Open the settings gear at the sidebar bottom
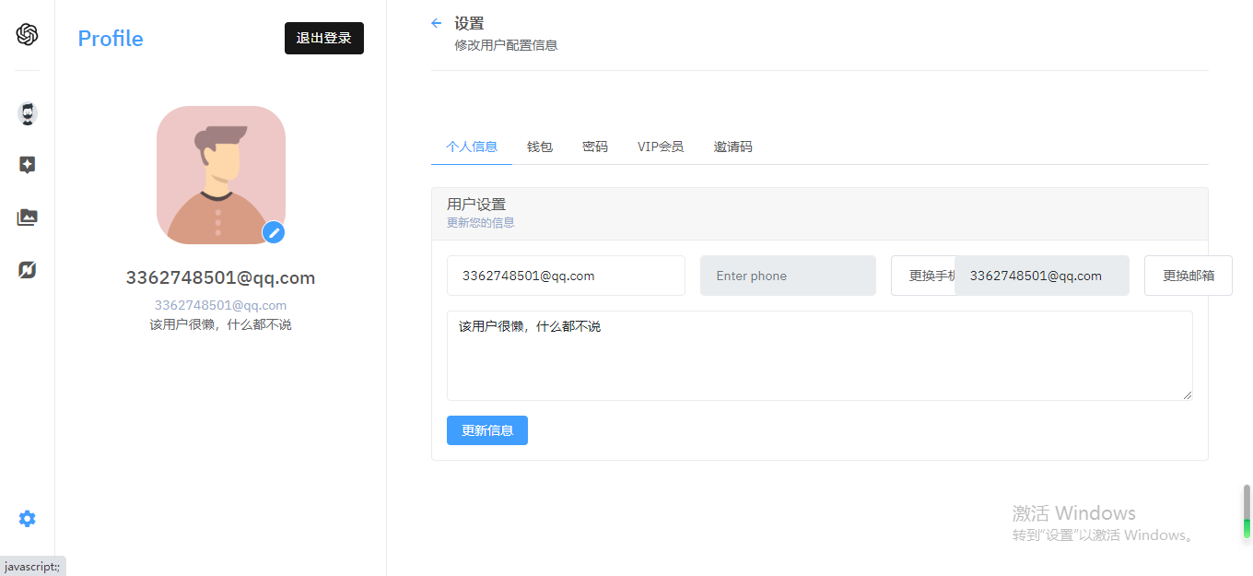The height and width of the screenshot is (576, 1253). [x=27, y=518]
